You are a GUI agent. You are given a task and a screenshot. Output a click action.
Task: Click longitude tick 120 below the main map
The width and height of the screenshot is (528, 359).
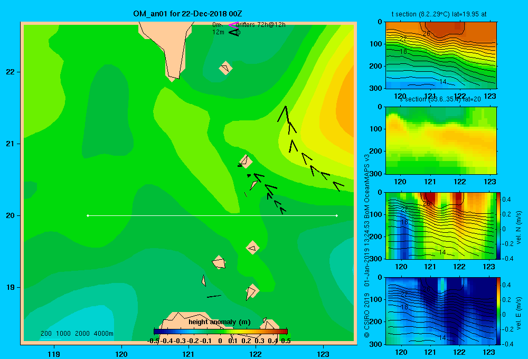click(121, 354)
